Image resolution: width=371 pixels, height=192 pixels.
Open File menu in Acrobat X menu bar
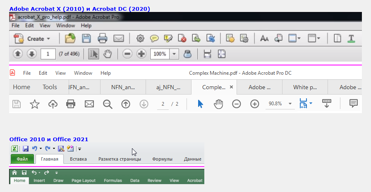[16, 26]
